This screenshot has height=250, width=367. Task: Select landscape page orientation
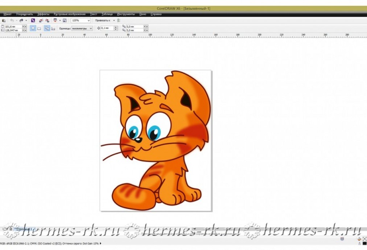click(x=39, y=28)
